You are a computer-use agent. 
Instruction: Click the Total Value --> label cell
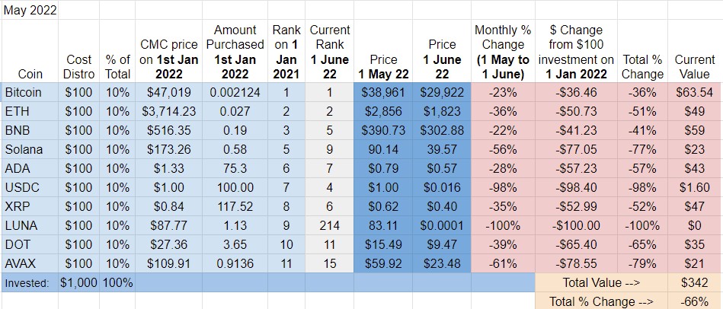(x=601, y=282)
